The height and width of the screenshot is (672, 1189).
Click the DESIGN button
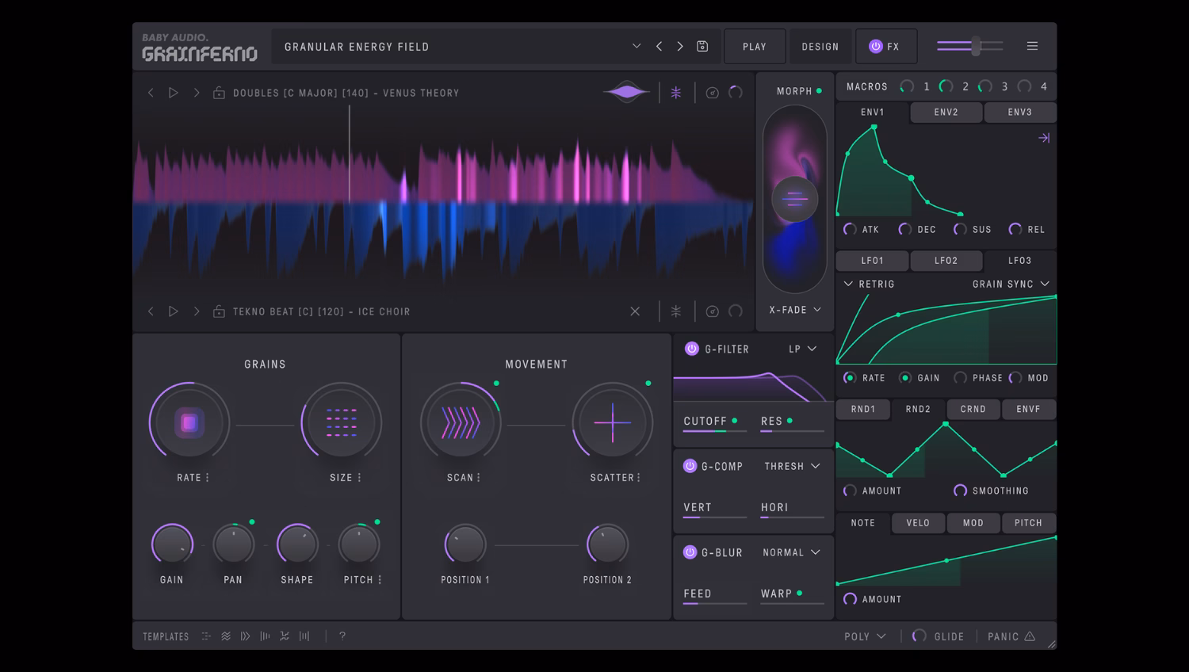click(820, 46)
